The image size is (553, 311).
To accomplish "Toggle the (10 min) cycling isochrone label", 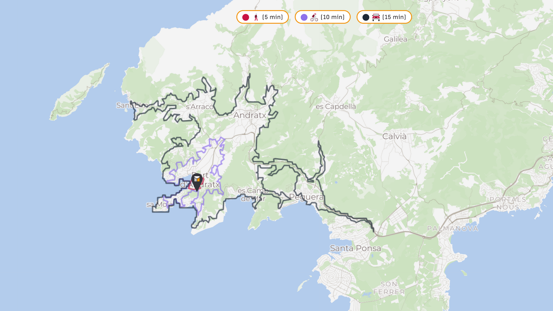I will click(332, 17).
